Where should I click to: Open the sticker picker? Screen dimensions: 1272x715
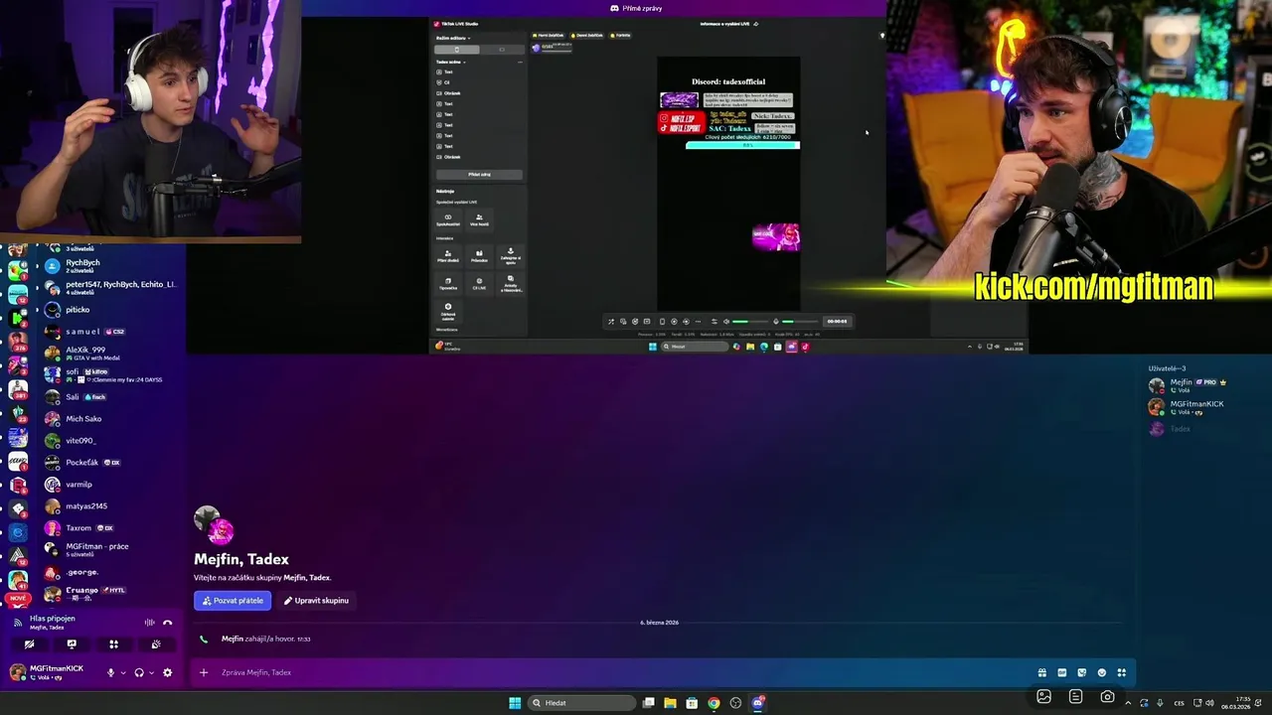point(1081,672)
